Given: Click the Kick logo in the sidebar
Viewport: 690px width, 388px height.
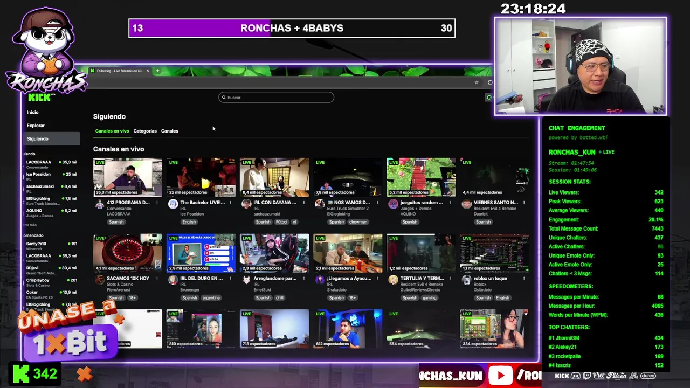Looking at the screenshot, I should [x=39, y=98].
